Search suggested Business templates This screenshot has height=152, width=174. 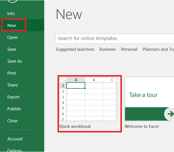pyautogui.click(x=107, y=49)
